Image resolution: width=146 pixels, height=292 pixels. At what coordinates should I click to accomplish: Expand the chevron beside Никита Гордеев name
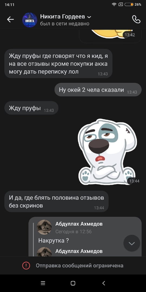[89, 17]
